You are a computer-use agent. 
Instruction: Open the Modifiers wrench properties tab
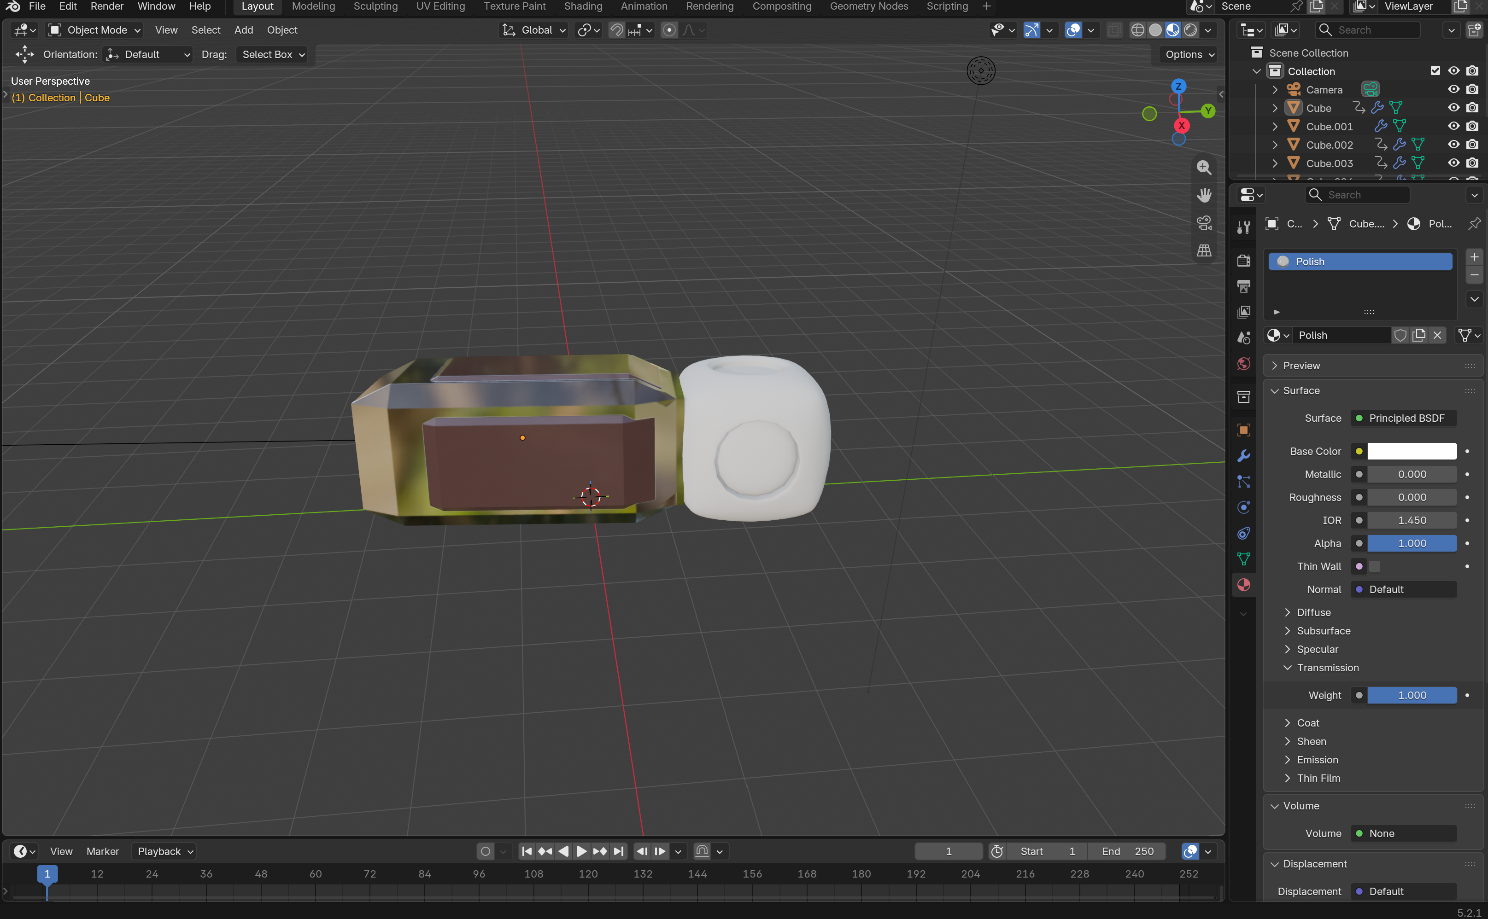pyautogui.click(x=1243, y=456)
